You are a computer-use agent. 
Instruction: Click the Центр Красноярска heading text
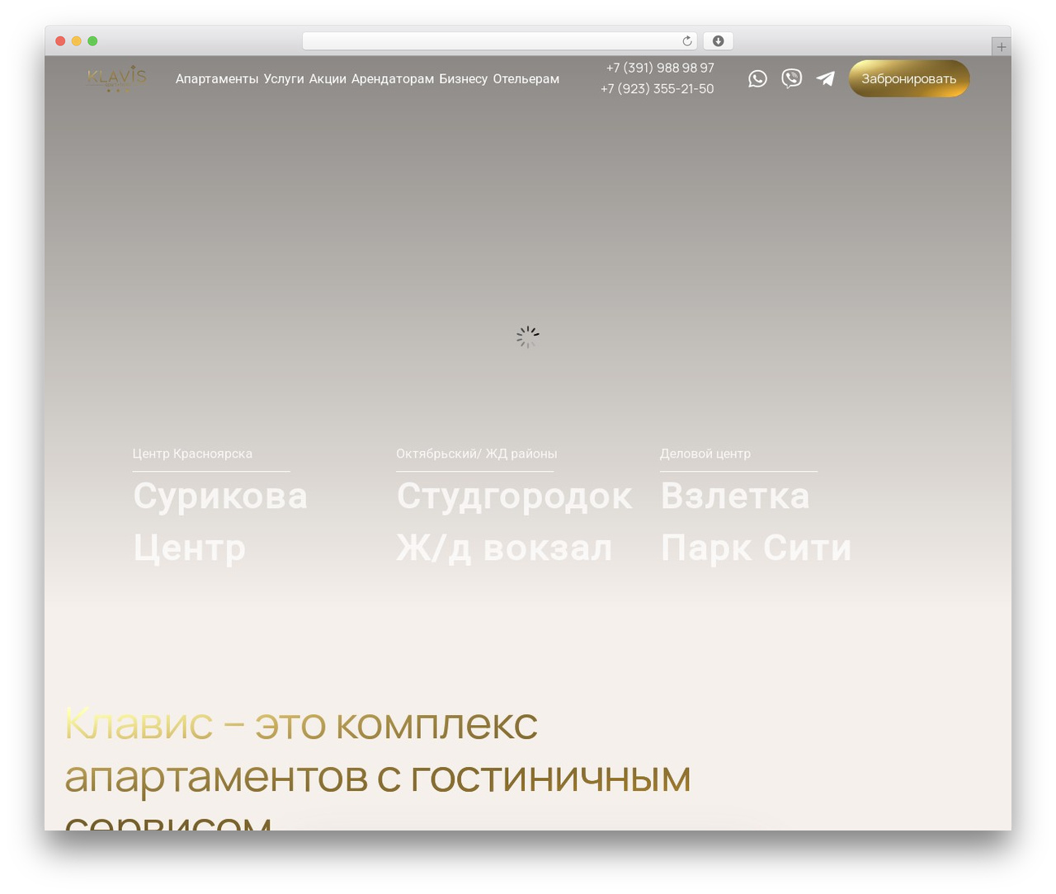192,454
